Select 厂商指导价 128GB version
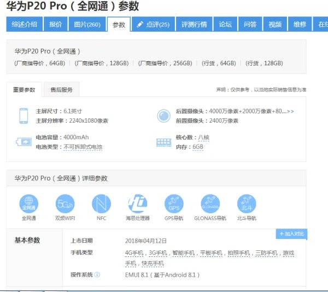Image resolution: width=328 pixels, height=292 pixels. (102, 63)
